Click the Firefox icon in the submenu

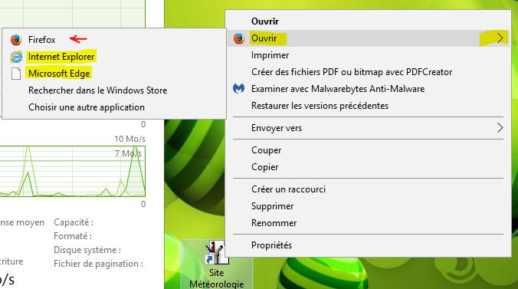pos(16,40)
